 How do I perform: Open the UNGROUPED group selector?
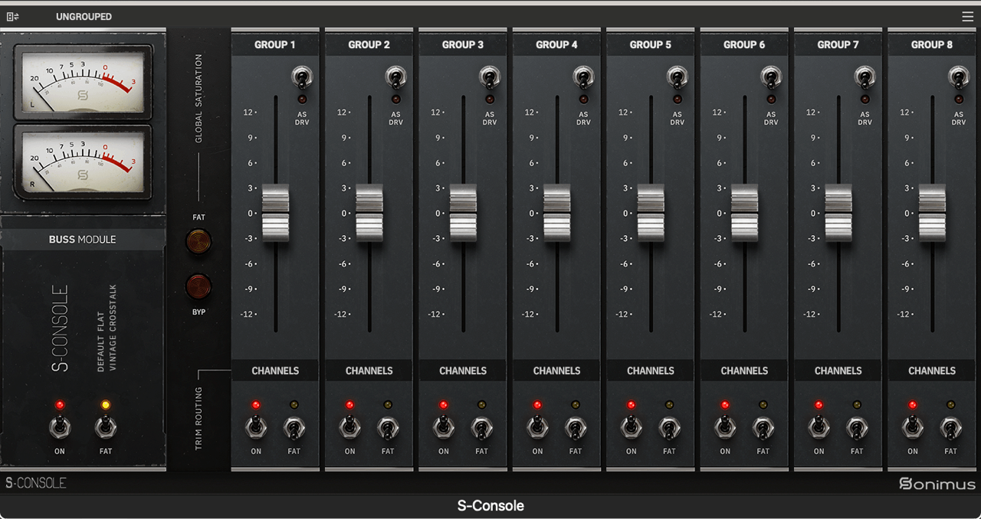(x=84, y=16)
